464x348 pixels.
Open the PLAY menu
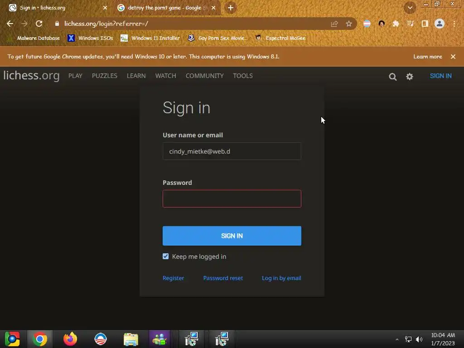75,76
